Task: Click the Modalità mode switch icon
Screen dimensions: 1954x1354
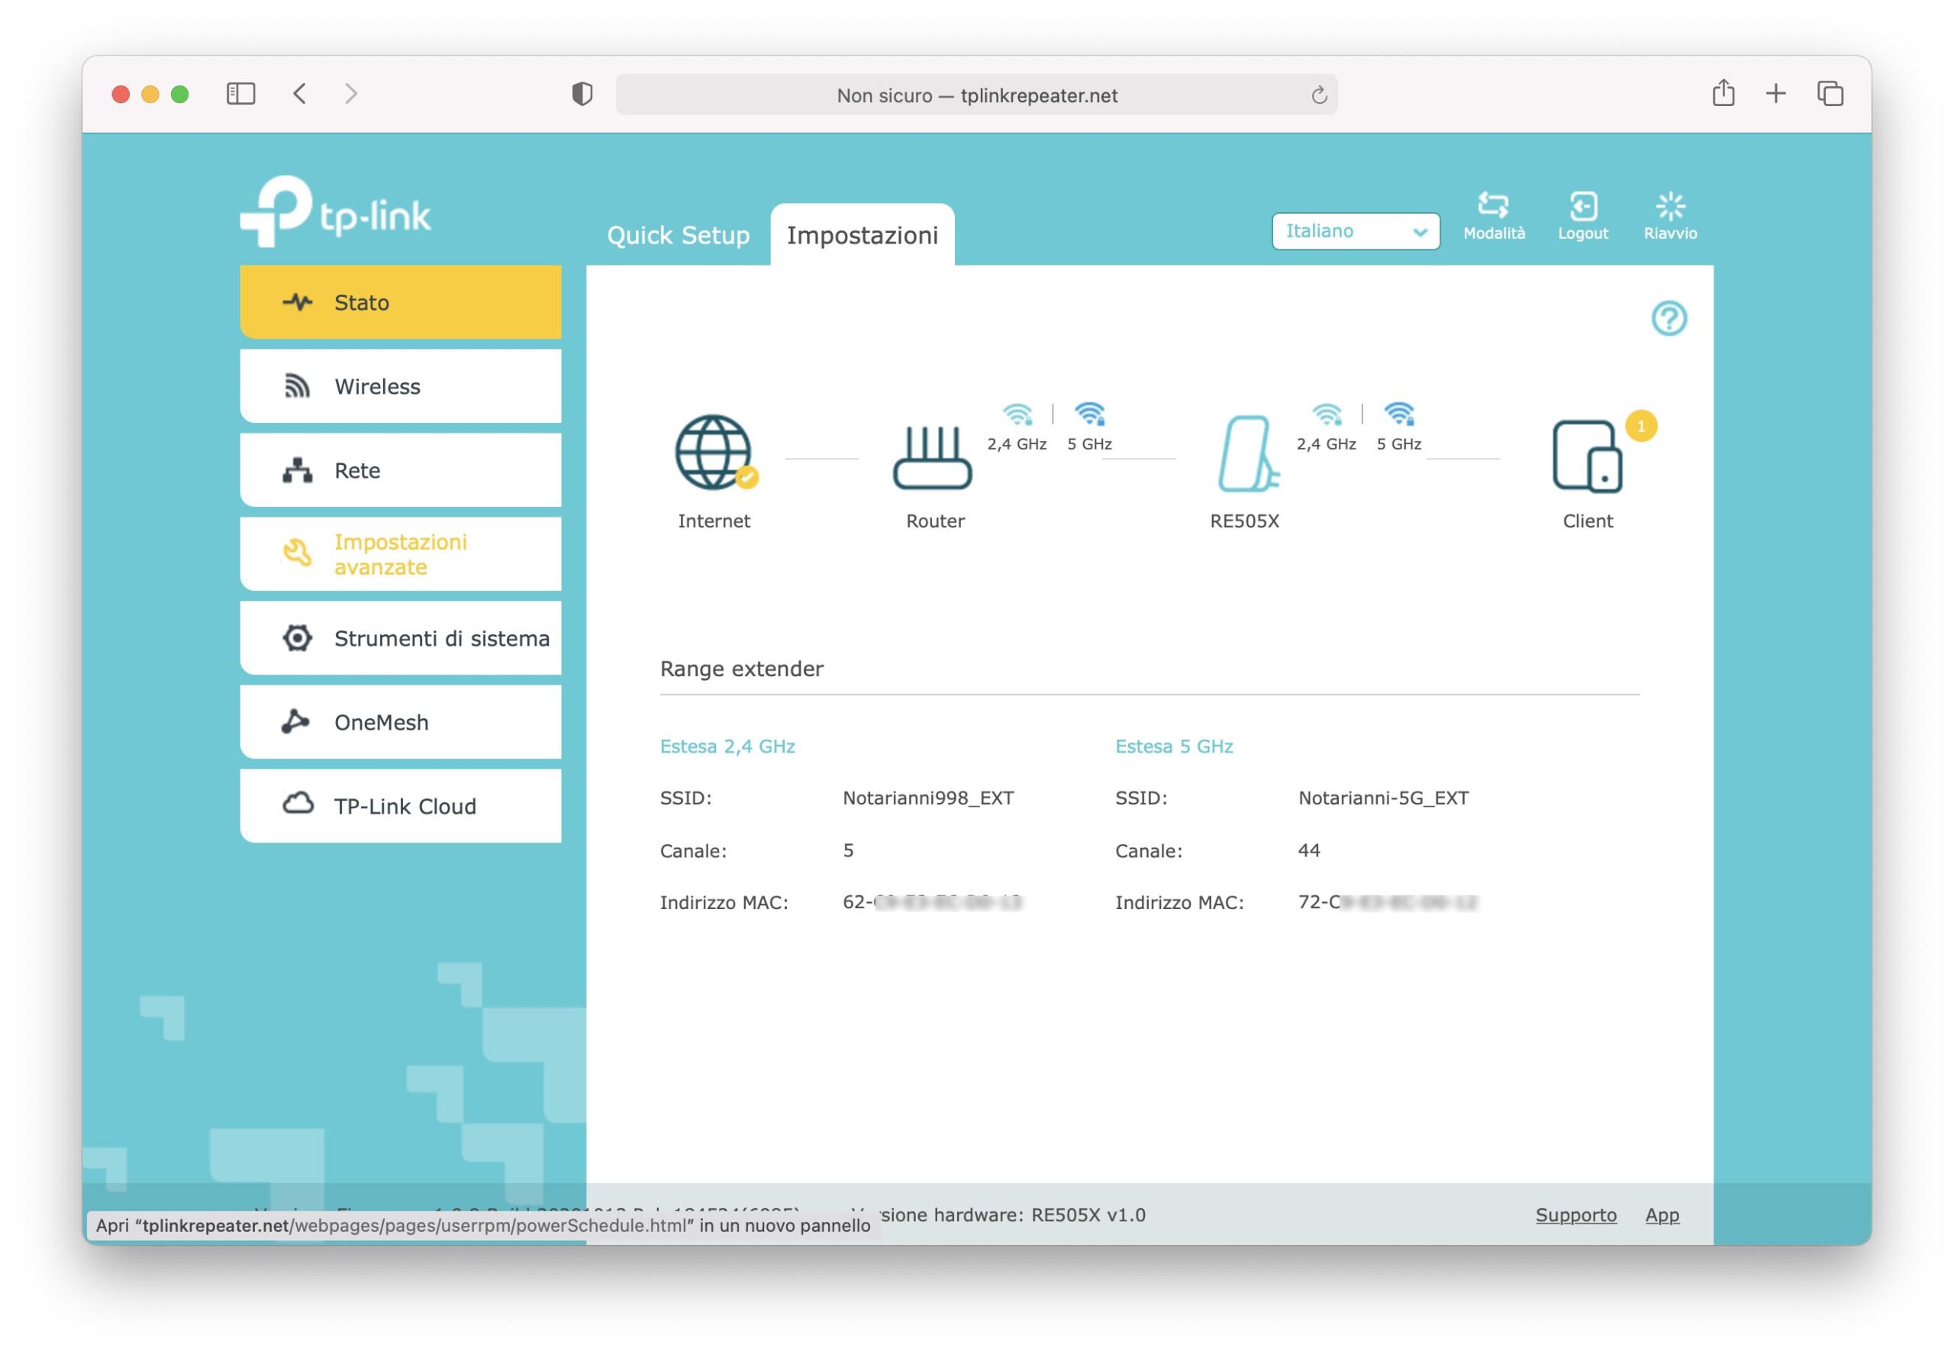Action: coord(1493,214)
